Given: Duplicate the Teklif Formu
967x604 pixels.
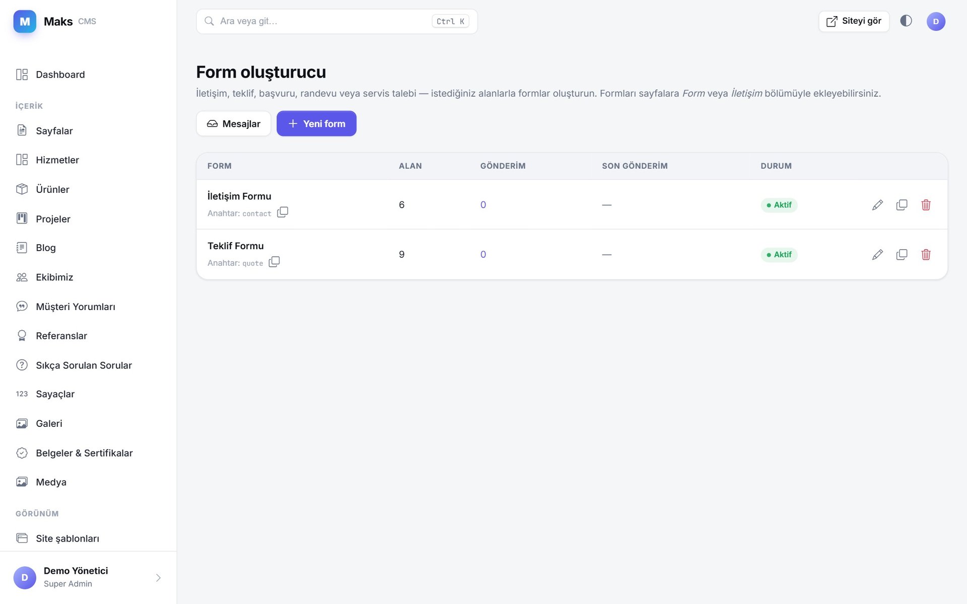Looking at the screenshot, I should click(x=902, y=255).
